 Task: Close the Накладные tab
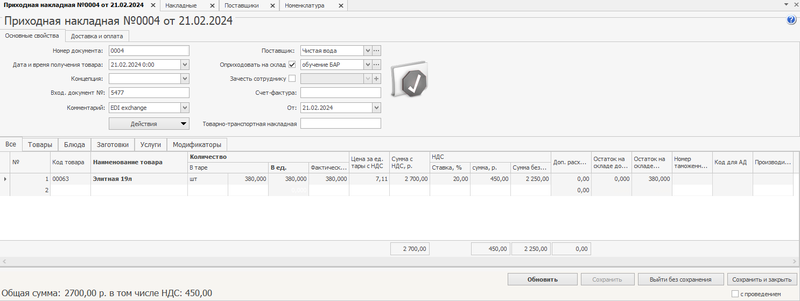[x=212, y=5]
